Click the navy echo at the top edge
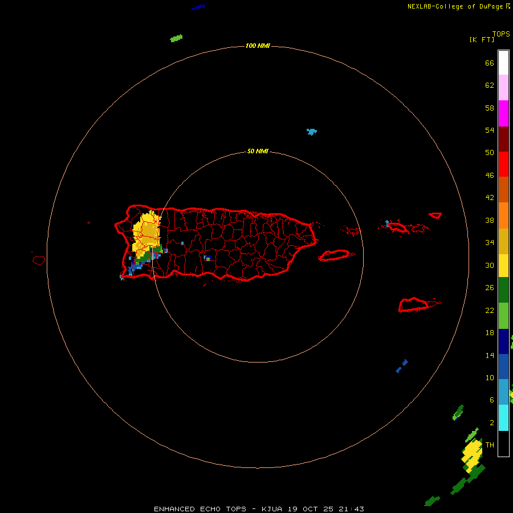 pos(198,7)
